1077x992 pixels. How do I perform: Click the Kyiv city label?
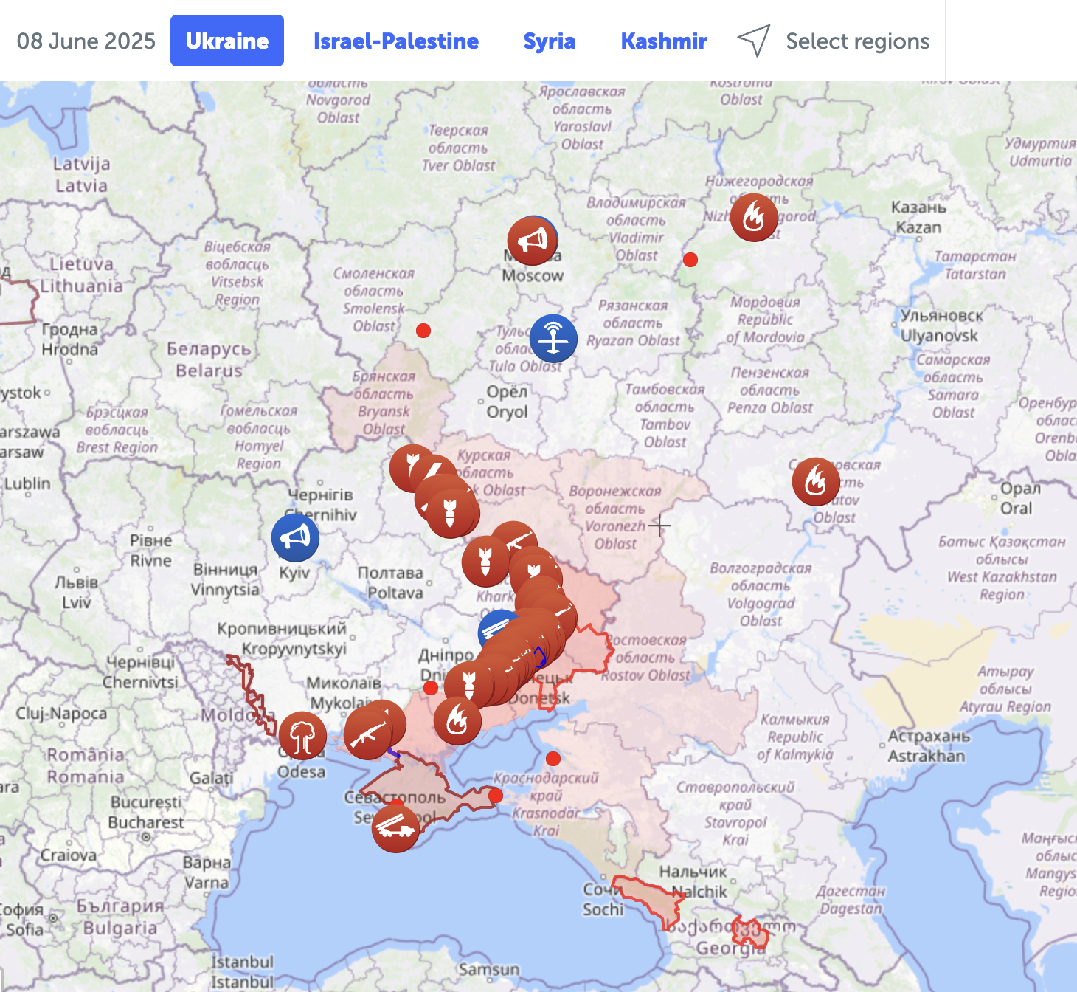coord(294,573)
